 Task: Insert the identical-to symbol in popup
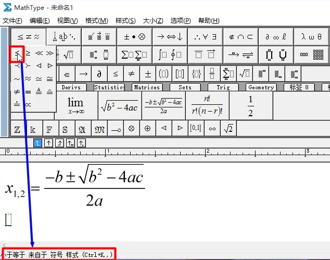click(28, 92)
